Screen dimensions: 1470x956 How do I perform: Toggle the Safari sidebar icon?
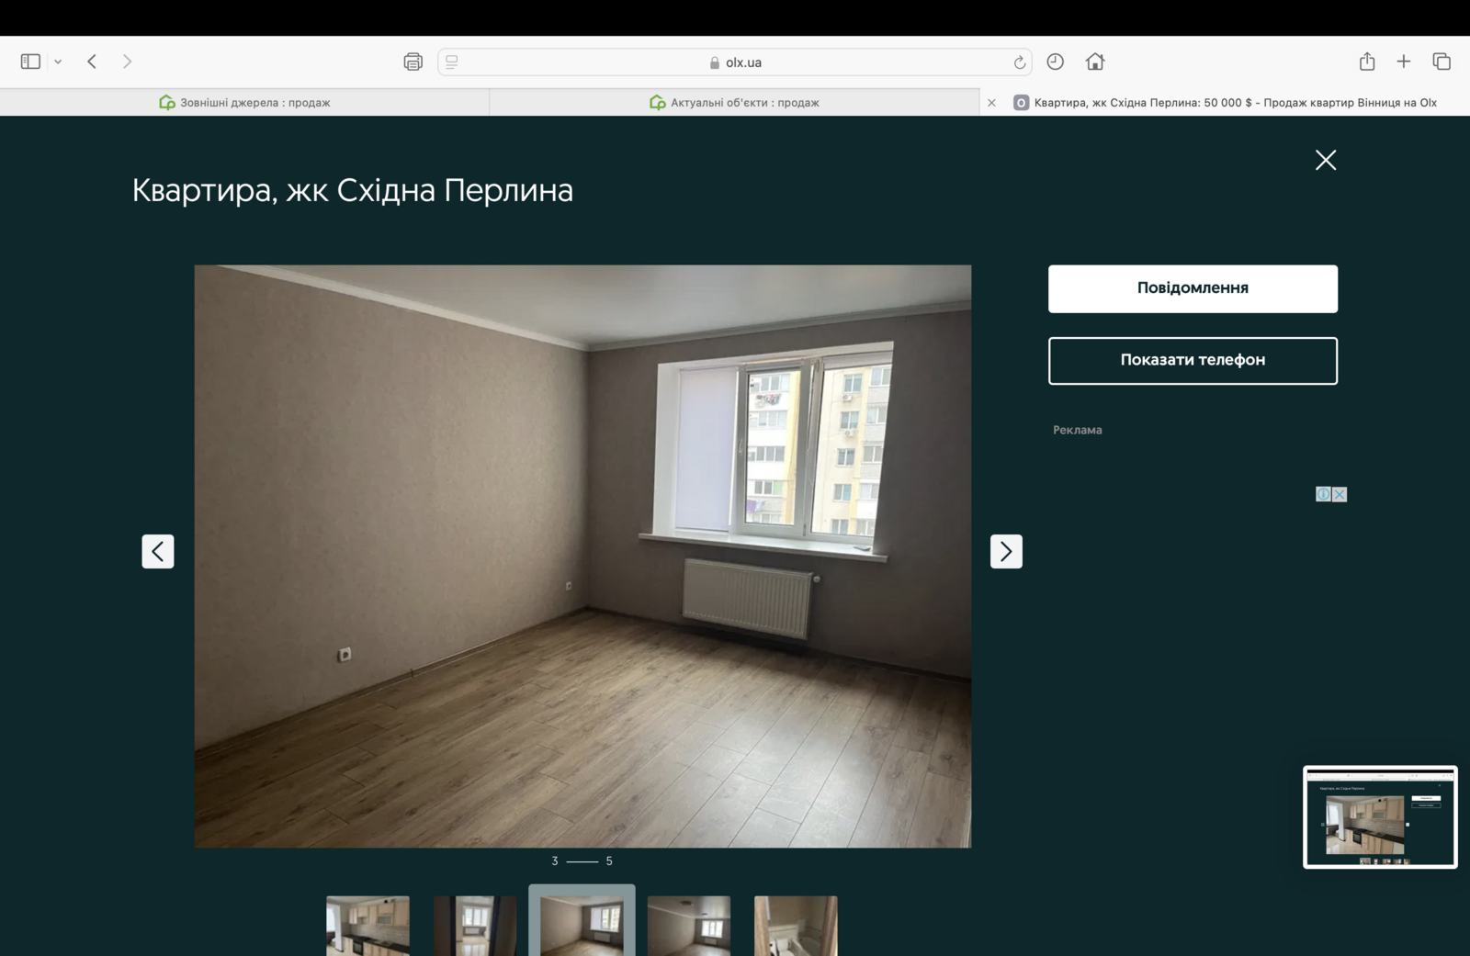[30, 62]
